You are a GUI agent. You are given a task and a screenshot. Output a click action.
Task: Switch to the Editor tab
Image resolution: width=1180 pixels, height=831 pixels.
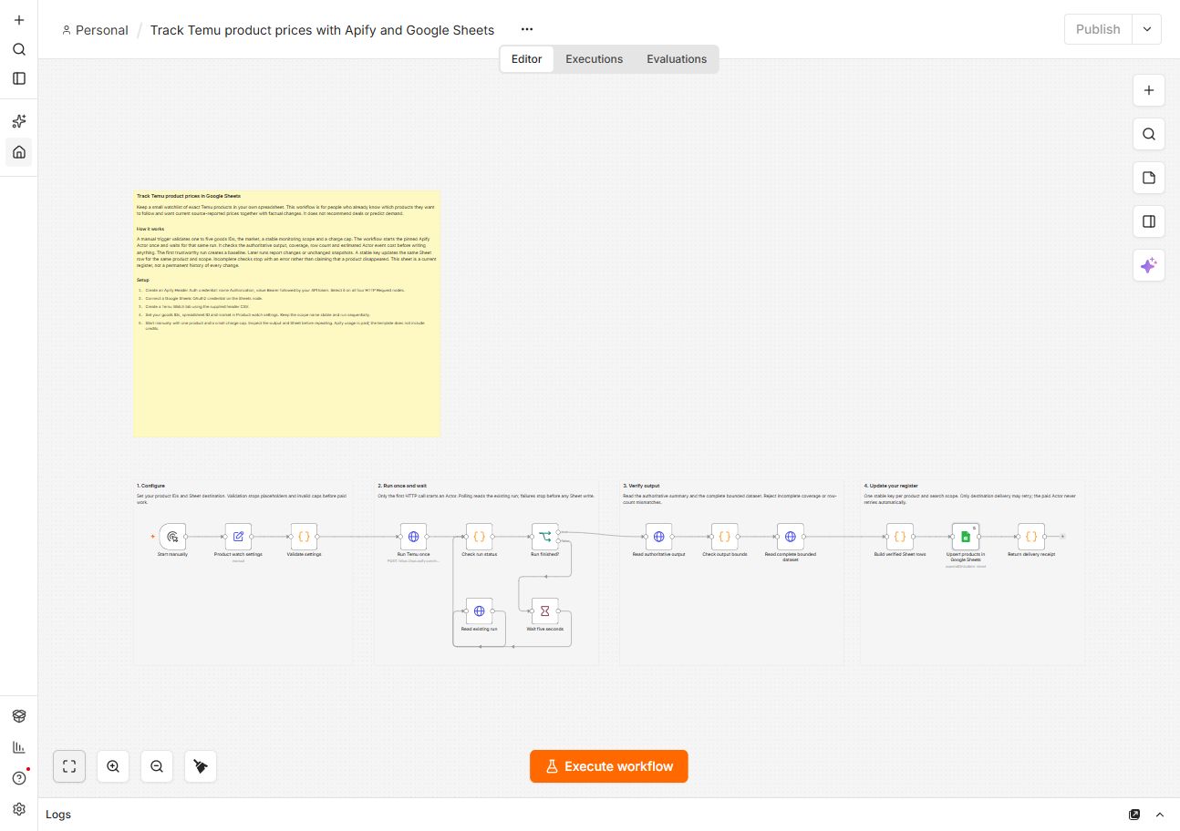click(x=526, y=59)
